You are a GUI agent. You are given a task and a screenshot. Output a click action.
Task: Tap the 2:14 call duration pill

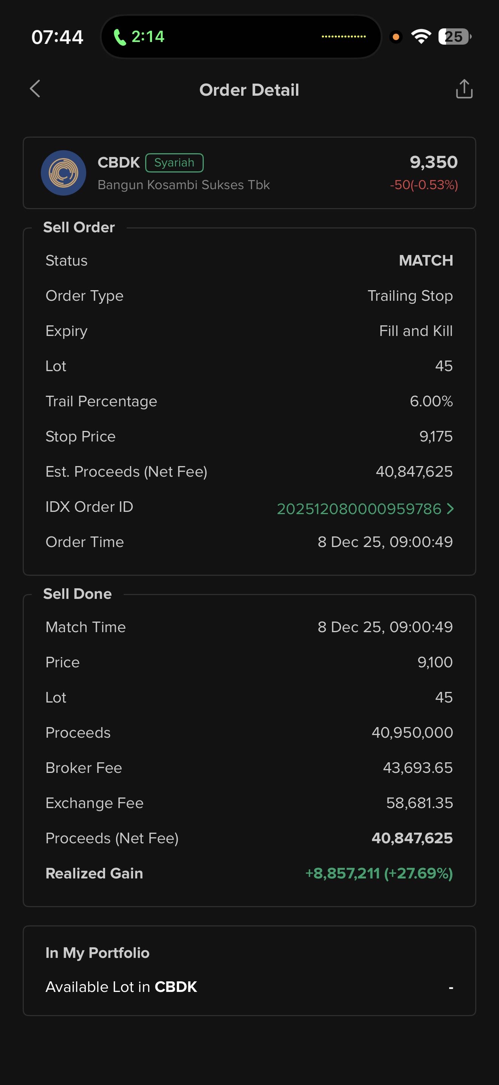tap(148, 37)
